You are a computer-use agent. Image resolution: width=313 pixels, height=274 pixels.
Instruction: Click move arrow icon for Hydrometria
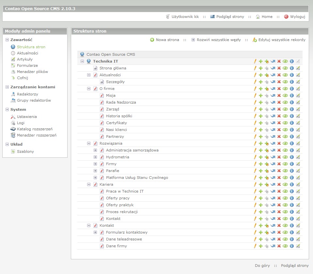273,157
